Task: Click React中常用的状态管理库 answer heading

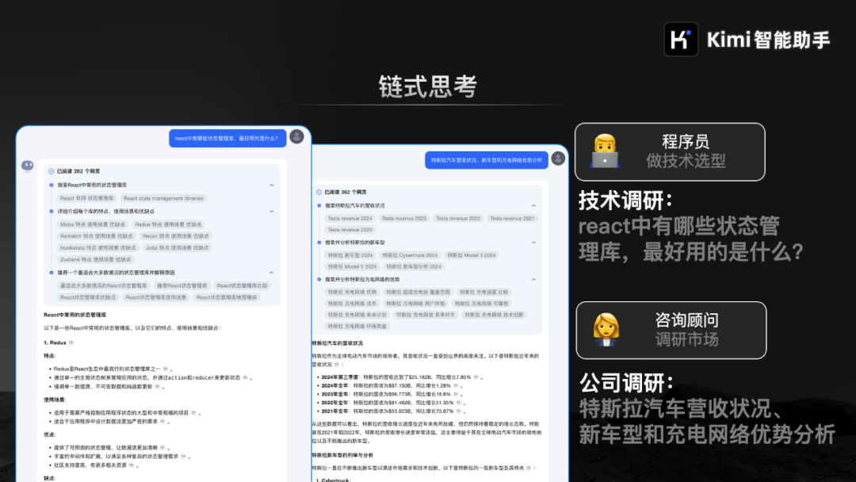Action: (x=75, y=315)
